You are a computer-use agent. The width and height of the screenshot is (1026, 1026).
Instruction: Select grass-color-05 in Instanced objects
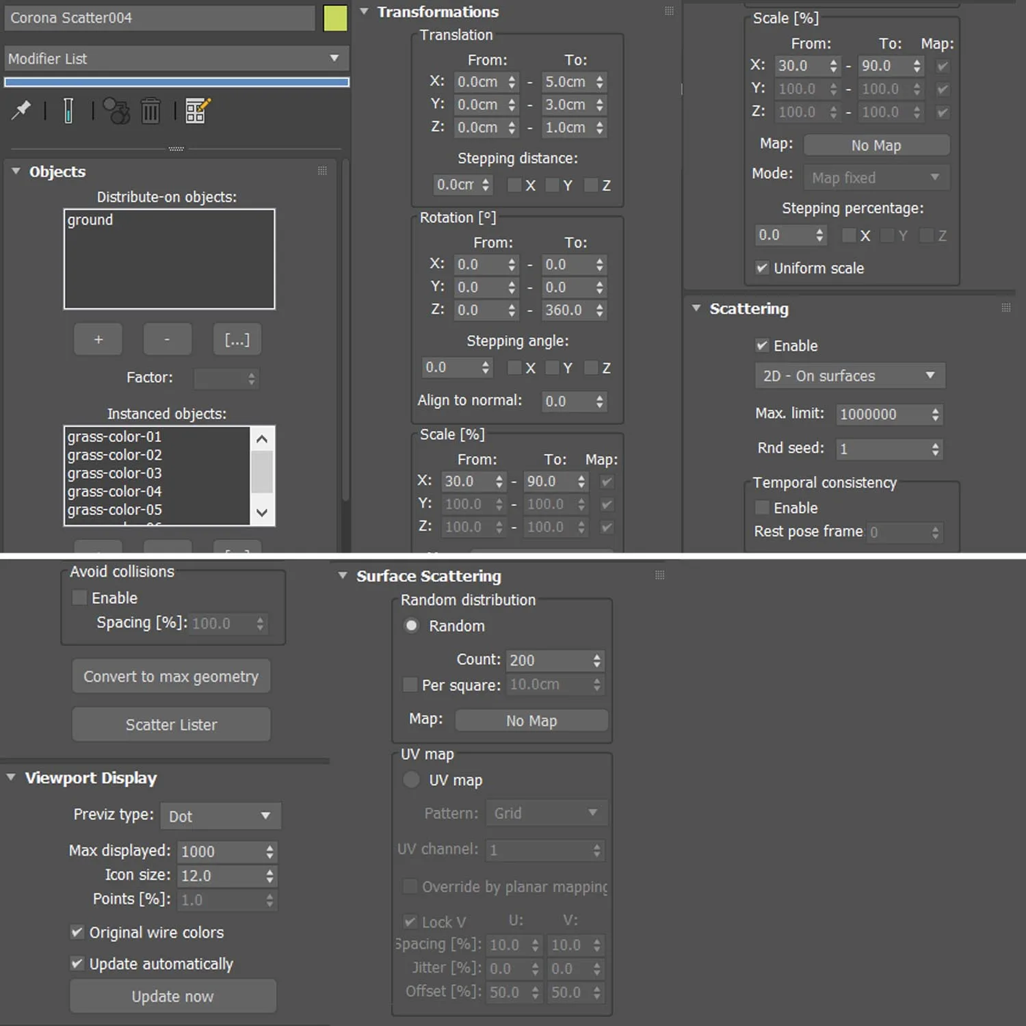coord(114,510)
